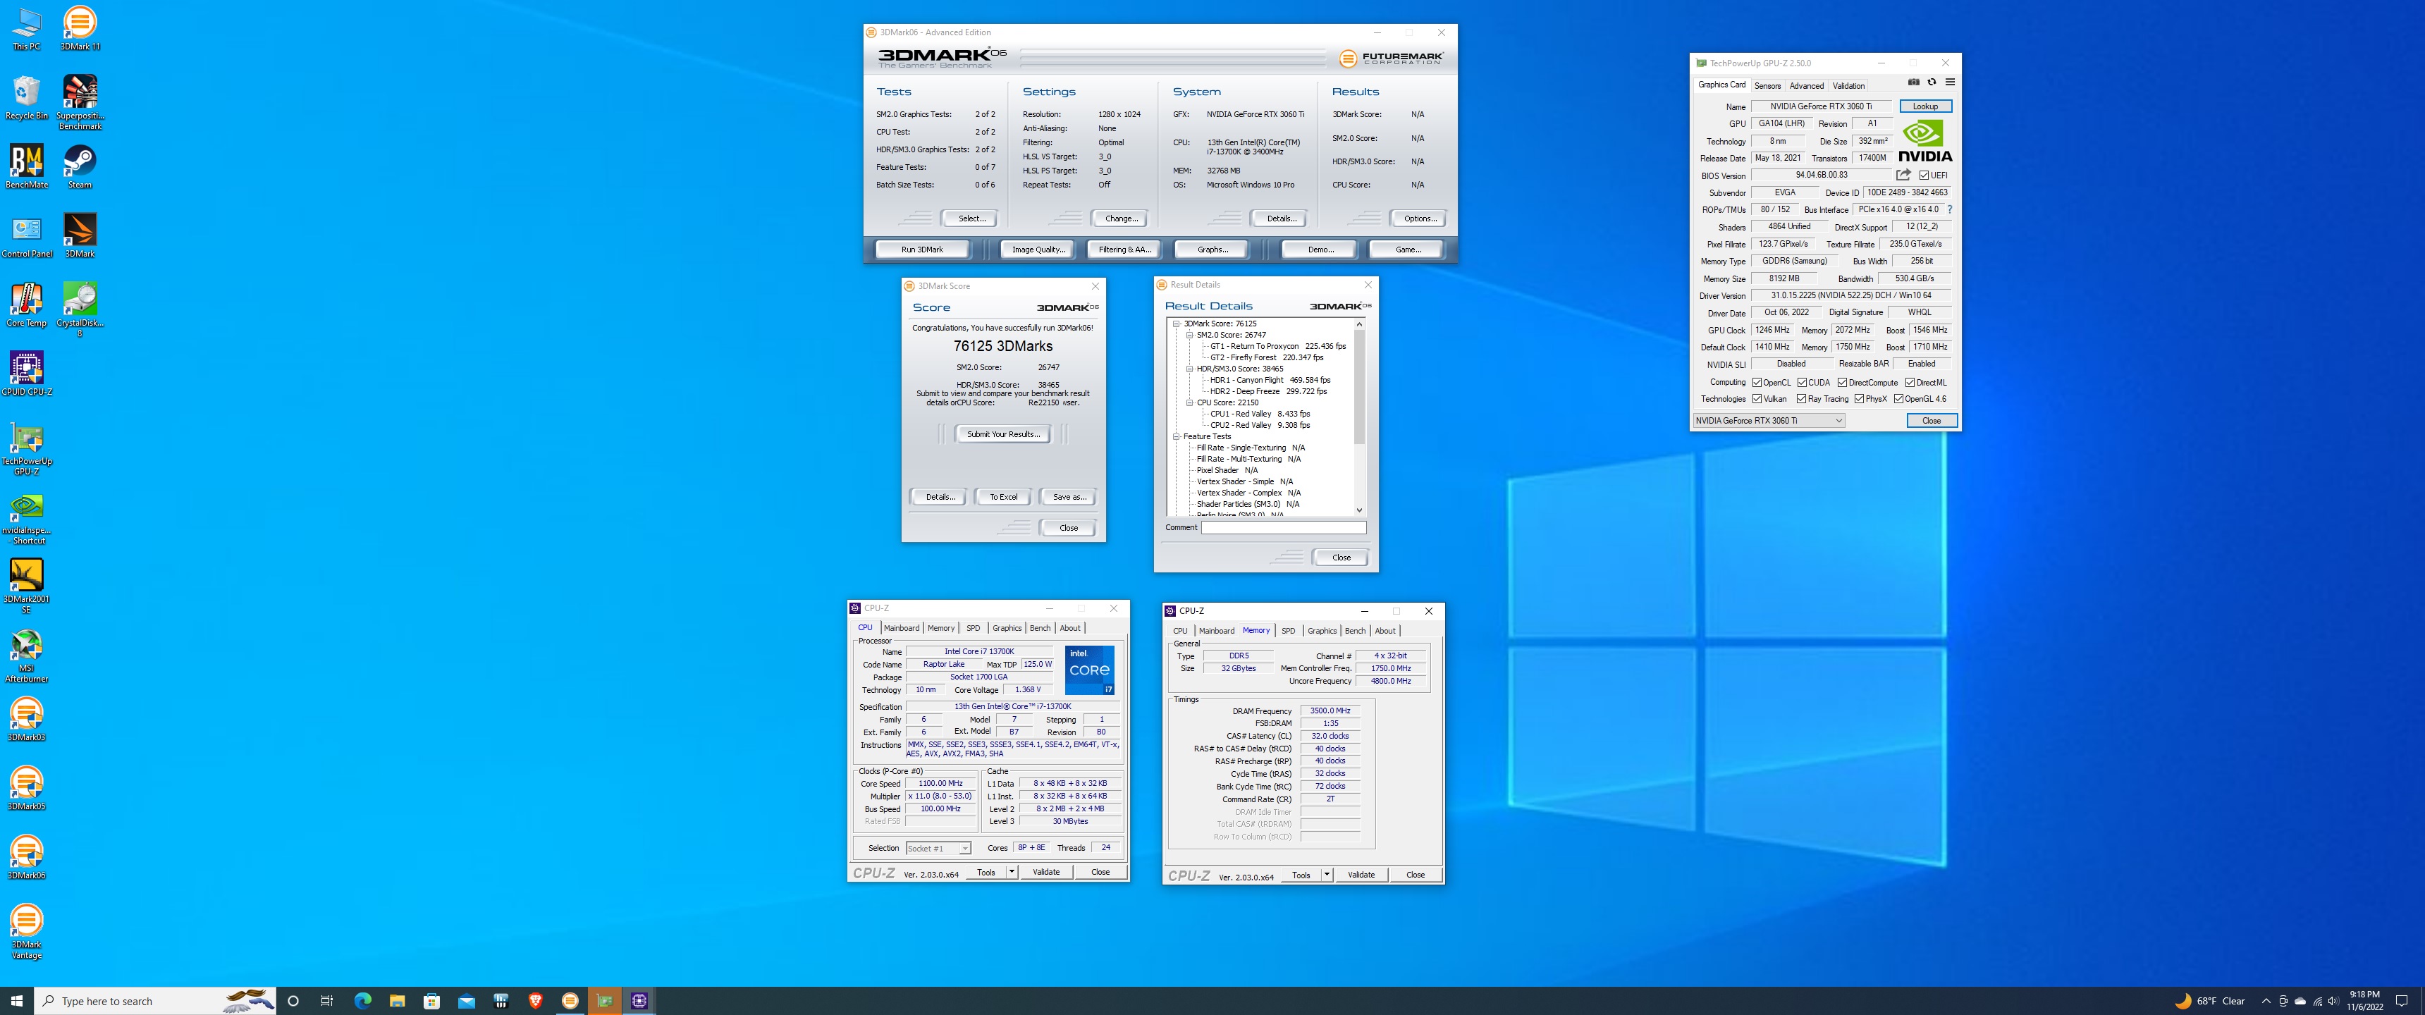The image size is (2425, 1015).
Task: Click the BIOS version share/export icon
Action: 1903,175
